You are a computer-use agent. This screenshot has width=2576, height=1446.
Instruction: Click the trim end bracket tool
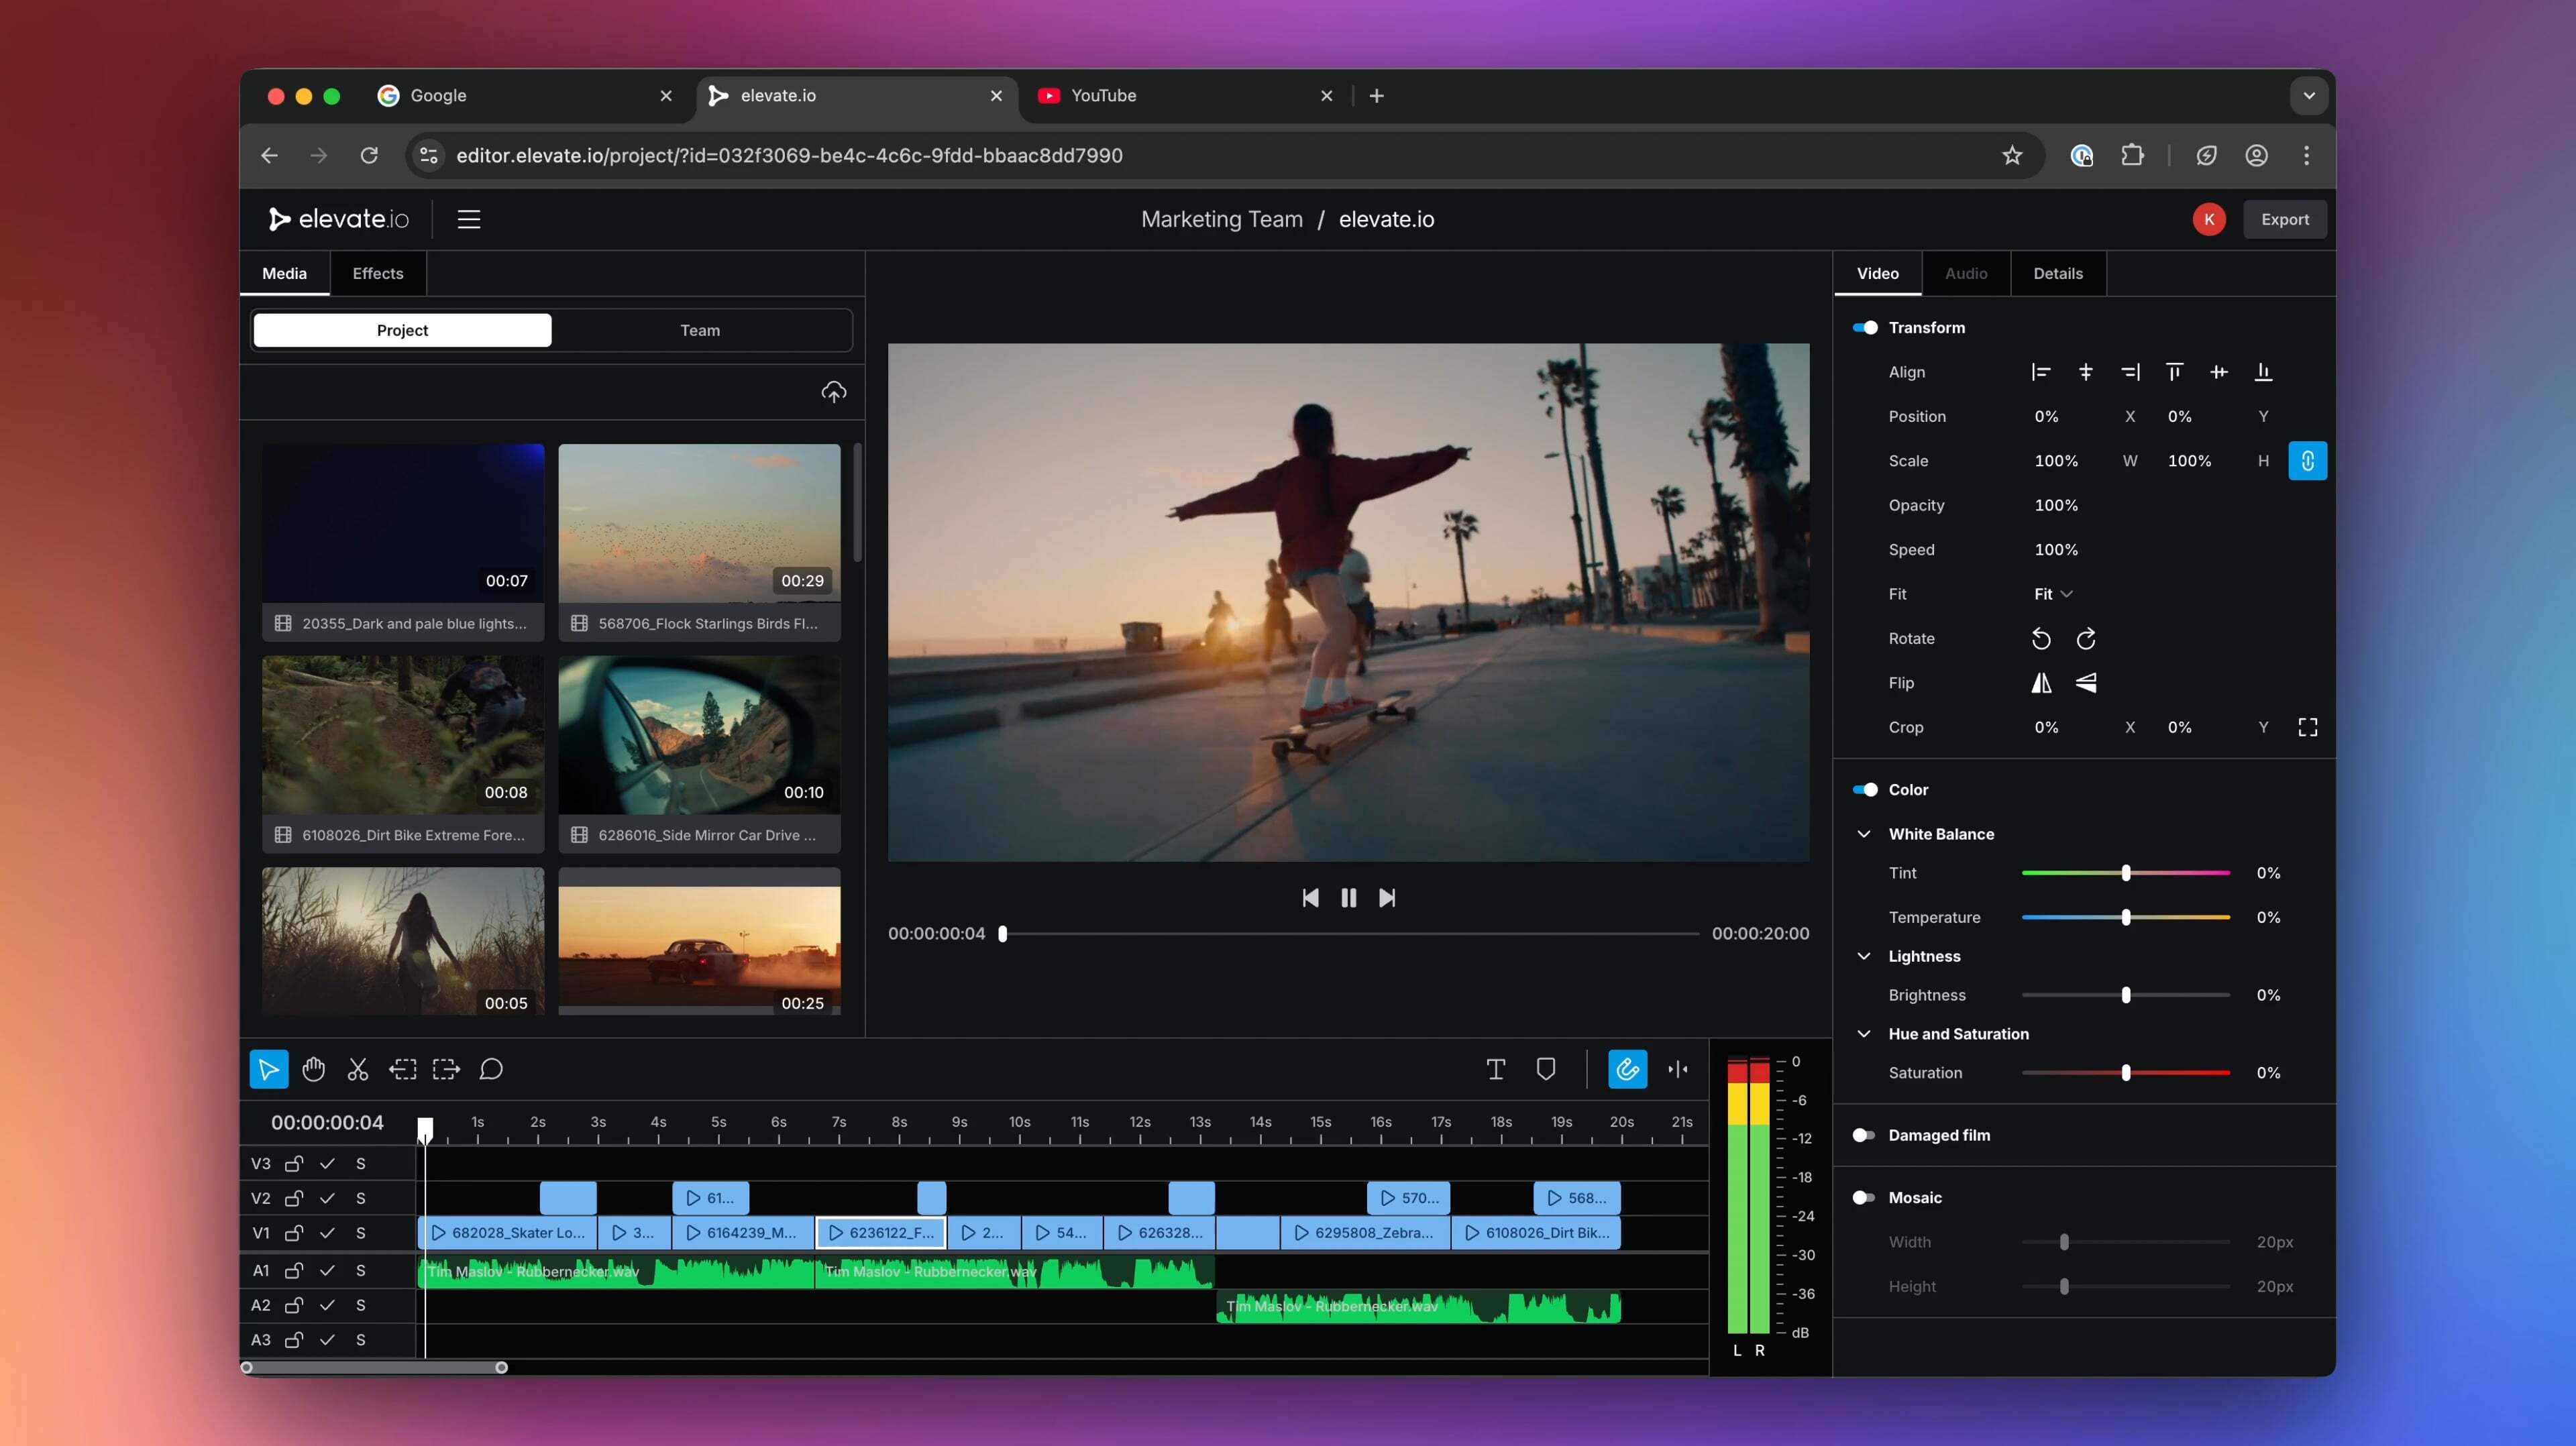point(447,1069)
